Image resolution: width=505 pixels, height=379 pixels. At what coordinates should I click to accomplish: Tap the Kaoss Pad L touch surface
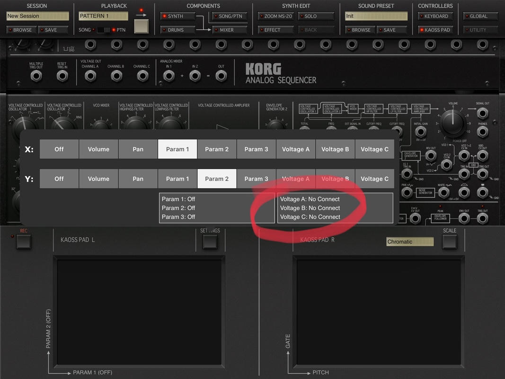pyautogui.click(x=139, y=312)
